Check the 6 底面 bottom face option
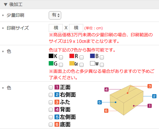 click(x=51, y=125)
